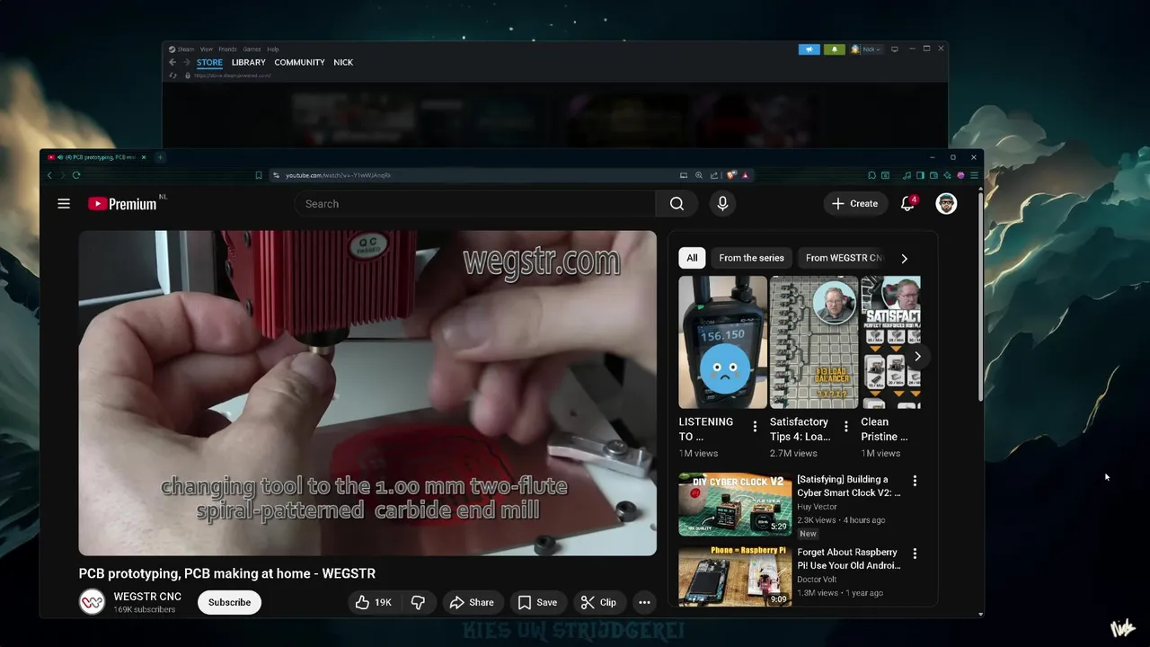The image size is (1150, 647).
Task: Open the Help menu in Steam
Action: (x=273, y=49)
